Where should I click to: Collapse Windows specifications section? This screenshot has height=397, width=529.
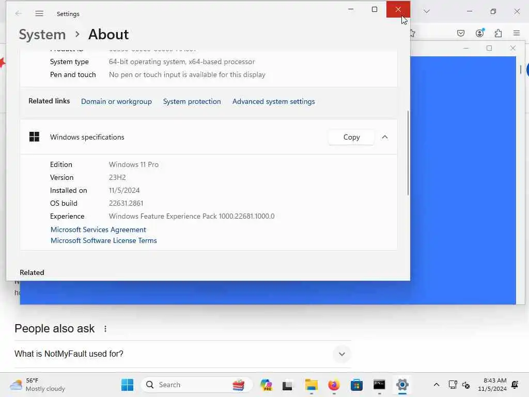click(384, 137)
